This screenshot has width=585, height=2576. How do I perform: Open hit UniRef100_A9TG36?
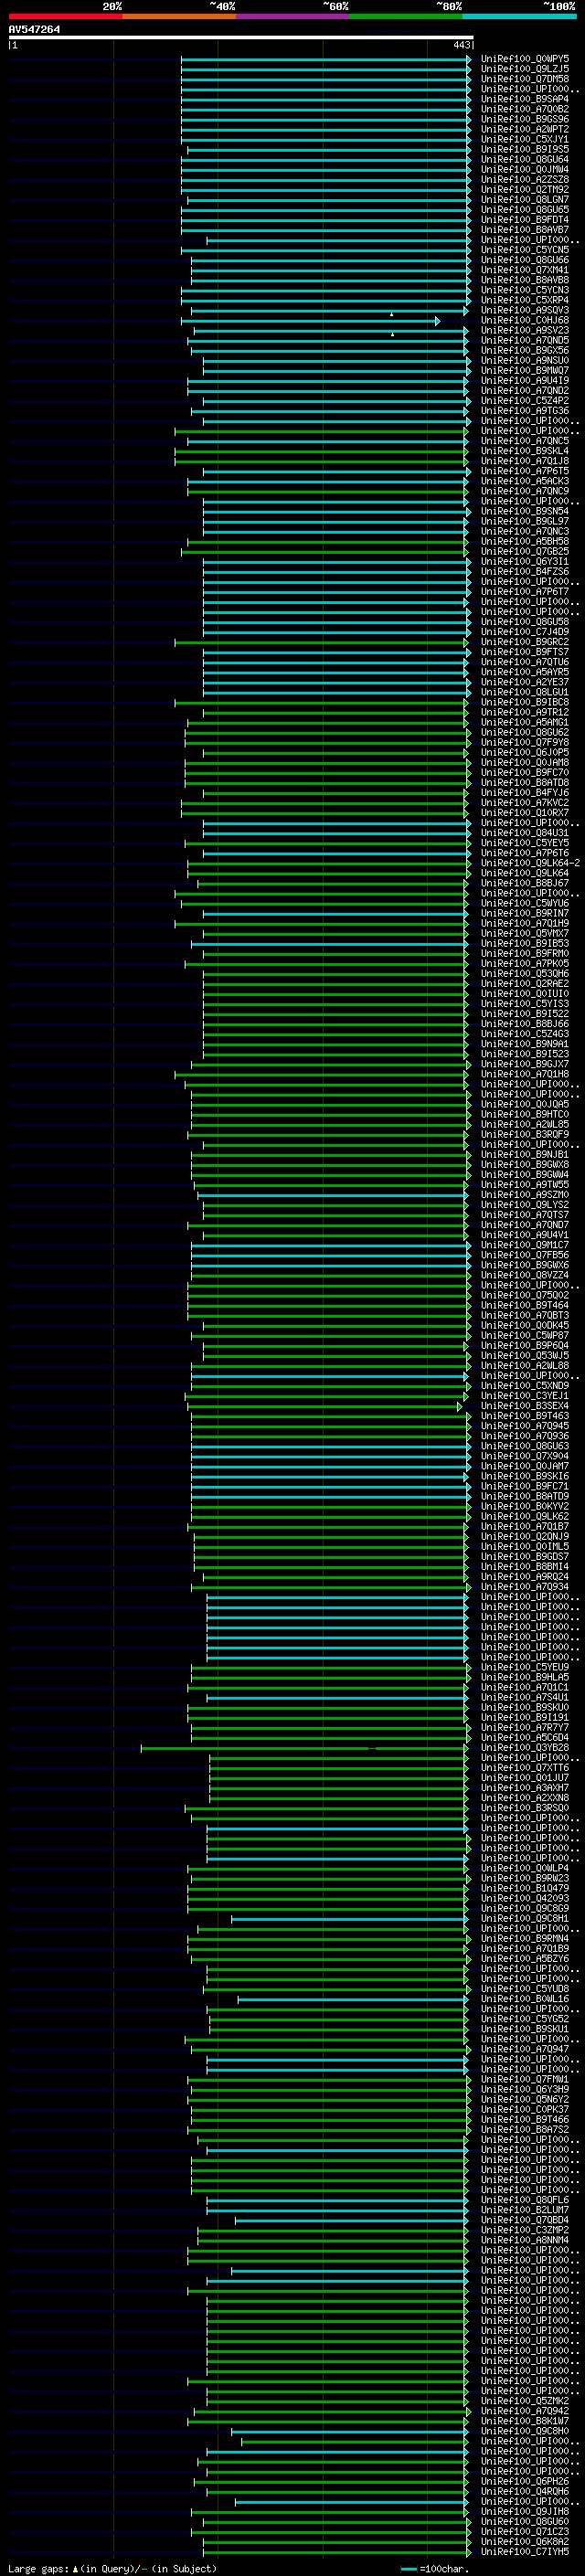[x=525, y=411]
